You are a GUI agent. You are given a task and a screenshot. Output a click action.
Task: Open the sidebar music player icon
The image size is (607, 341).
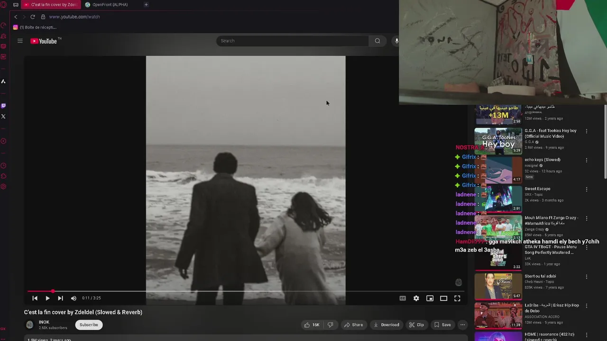click(3, 141)
